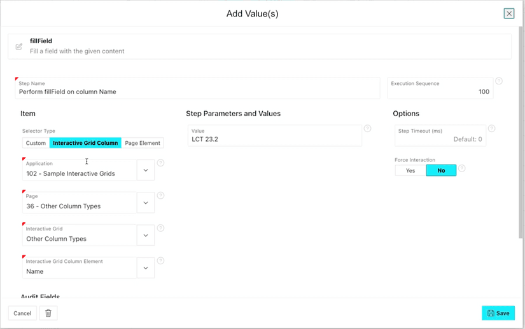Click the edit pencil icon beside fillField
The width and height of the screenshot is (525, 329).
pyautogui.click(x=18, y=47)
